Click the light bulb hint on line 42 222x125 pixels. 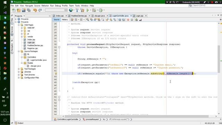(x=56, y=74)
